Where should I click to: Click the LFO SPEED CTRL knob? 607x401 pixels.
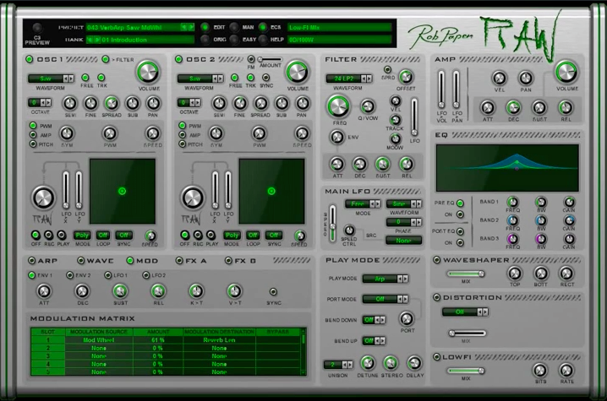349,230
